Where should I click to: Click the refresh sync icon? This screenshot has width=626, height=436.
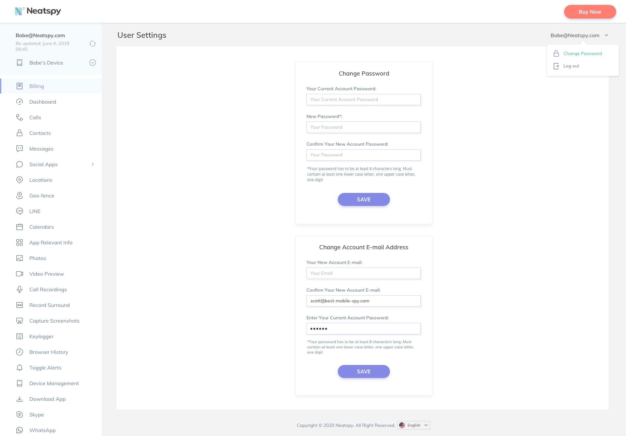point(93,44)
